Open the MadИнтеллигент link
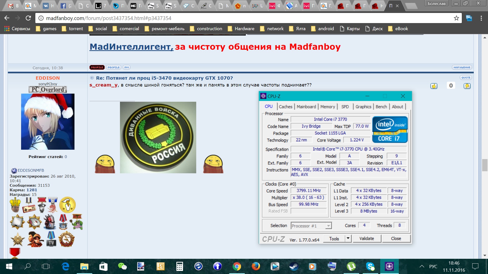 point(131,47)
